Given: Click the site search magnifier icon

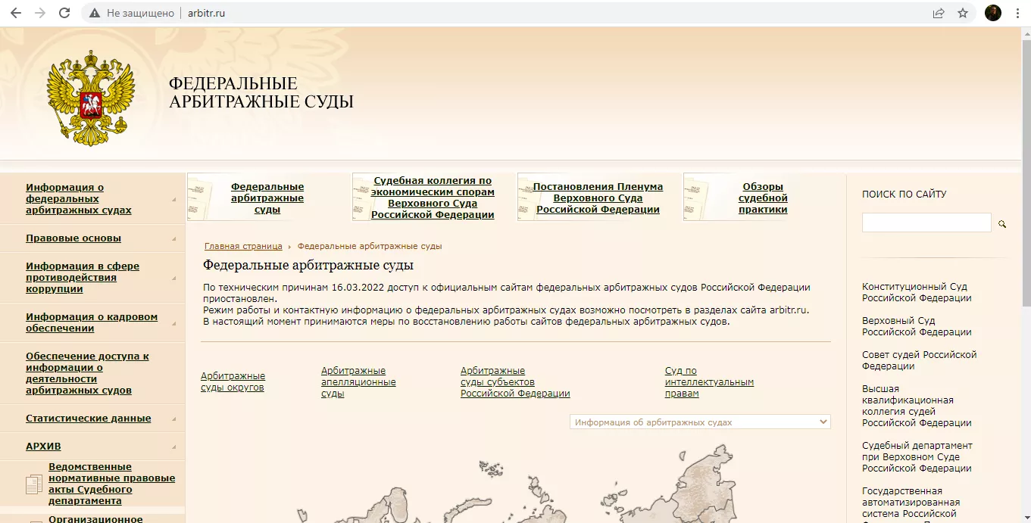Looking at the screenshot, I should (1002, 224).
